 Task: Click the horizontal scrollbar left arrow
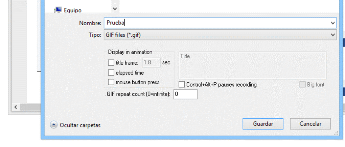(x=15, y=107)
